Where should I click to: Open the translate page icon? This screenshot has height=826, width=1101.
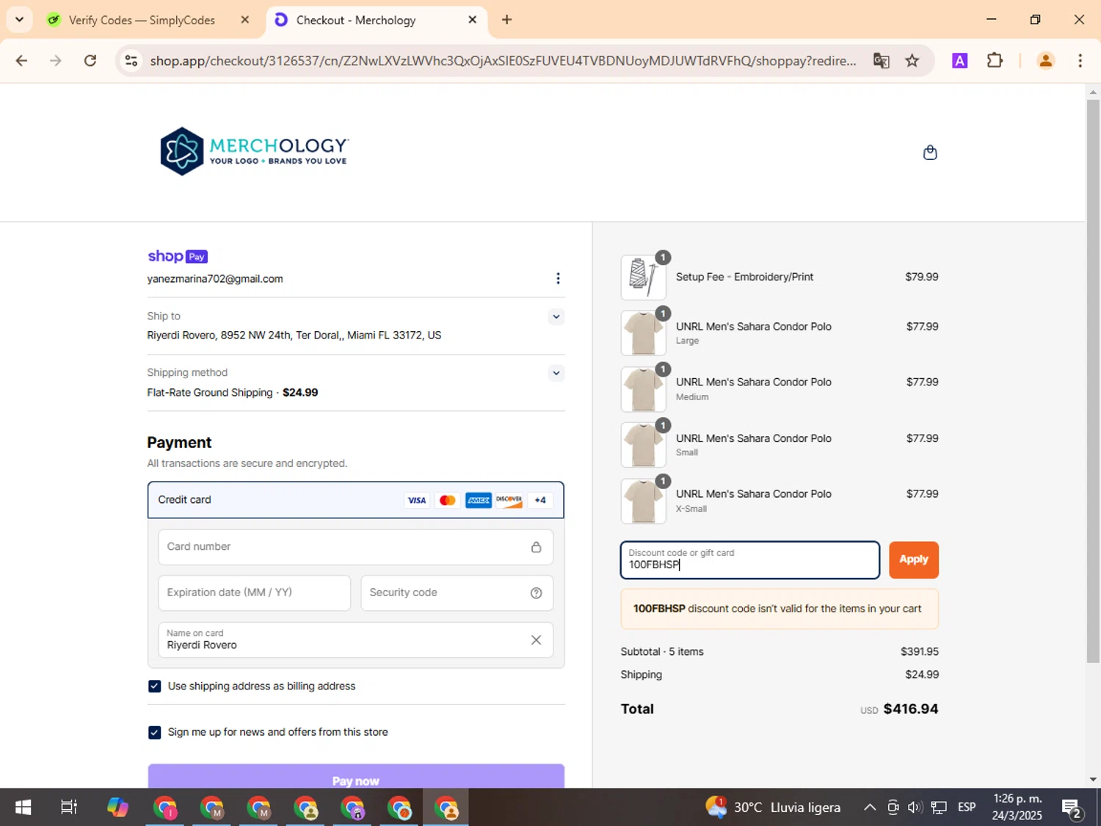pos(882,60)
